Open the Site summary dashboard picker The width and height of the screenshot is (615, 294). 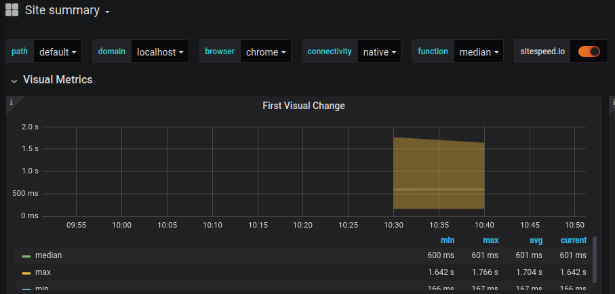(67, 10)
